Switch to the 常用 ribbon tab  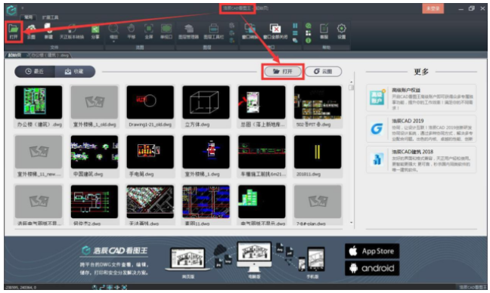(x=28, y=17)
